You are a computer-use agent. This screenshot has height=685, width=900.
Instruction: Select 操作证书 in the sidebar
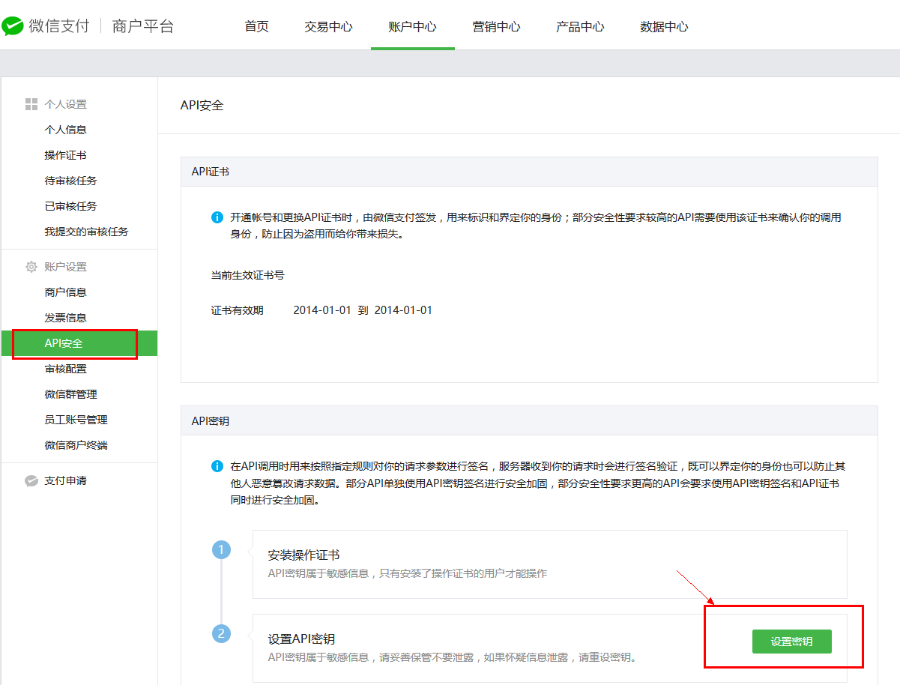[65, 155]
